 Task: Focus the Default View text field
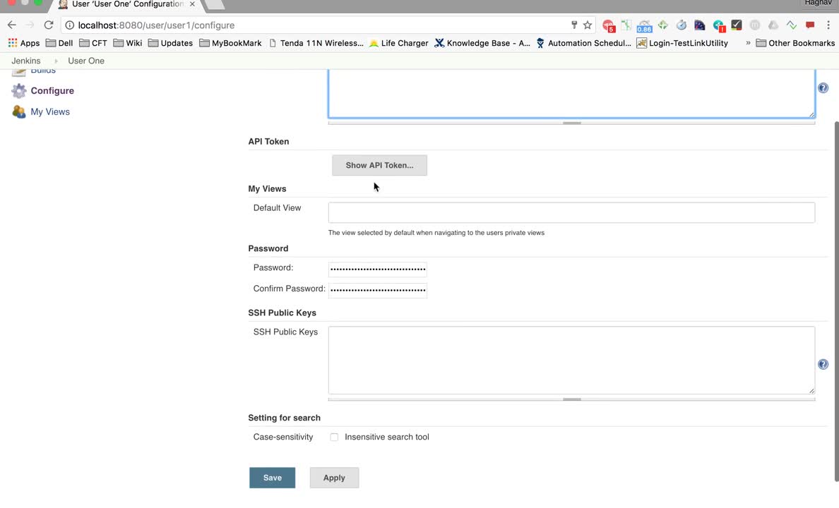click(x=571, y=212)
